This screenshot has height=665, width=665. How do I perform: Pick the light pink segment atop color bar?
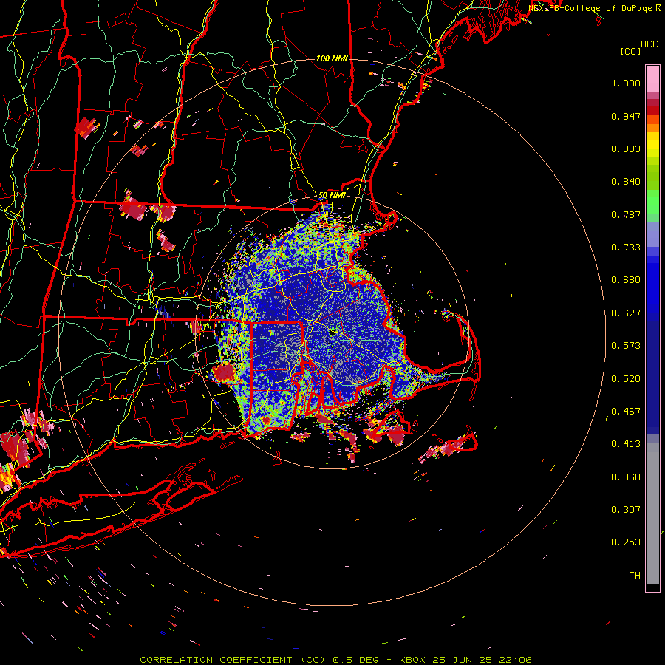click(652, 78)
